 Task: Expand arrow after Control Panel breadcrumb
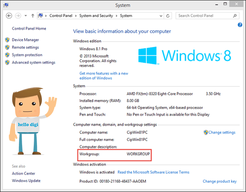pyautogui.click(x=76, y=16)
